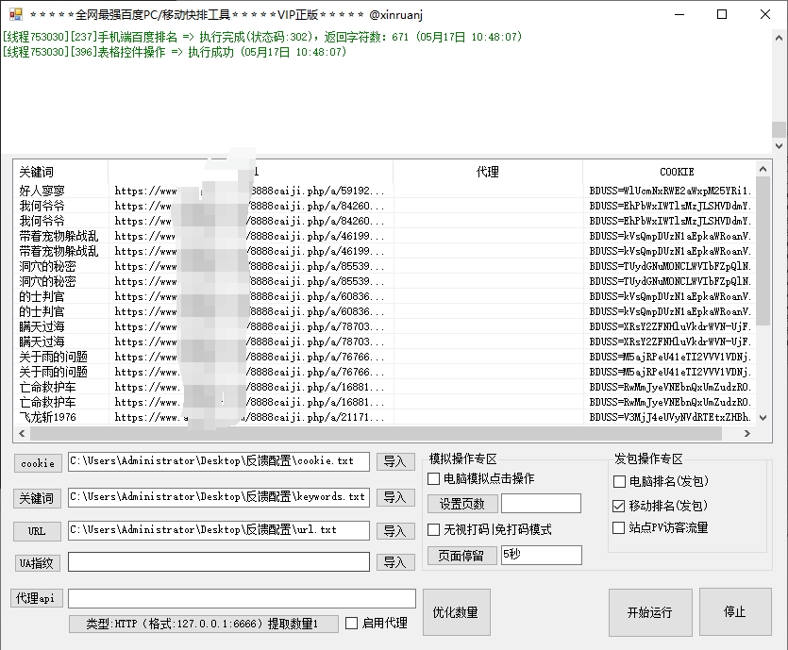Screen dimensions: 788x650
Task: Click the UA指纹 button
Action: point(37,563)
